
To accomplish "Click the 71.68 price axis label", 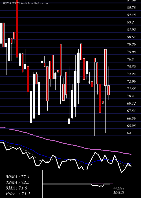I will coord(131,89).
